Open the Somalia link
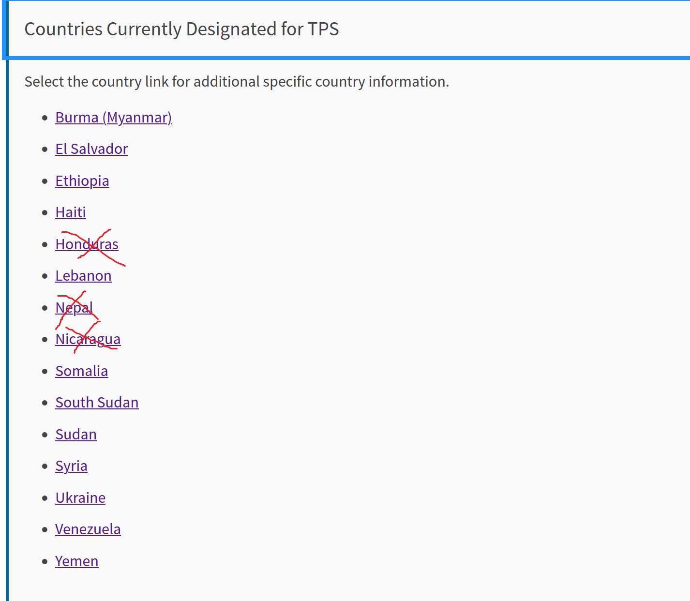Screen dimensions: 690x601 (x=82, y=371)
